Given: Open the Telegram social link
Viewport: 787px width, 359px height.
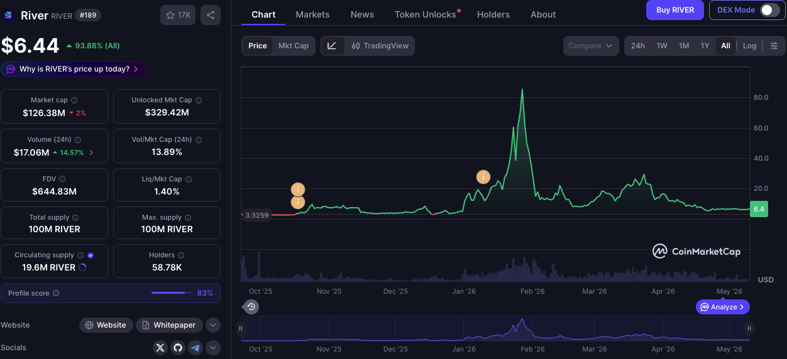Looking at the screenshot, I should (195, 348).
